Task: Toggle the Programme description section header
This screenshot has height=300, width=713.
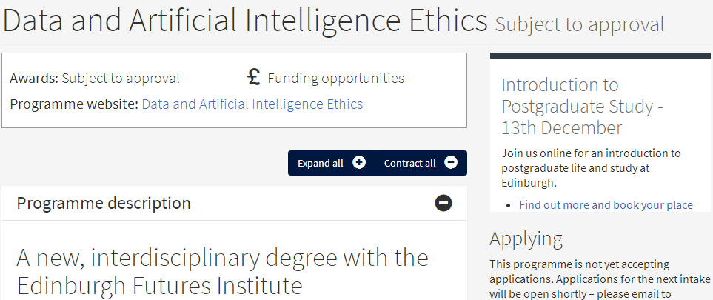Action: (104, 203)
